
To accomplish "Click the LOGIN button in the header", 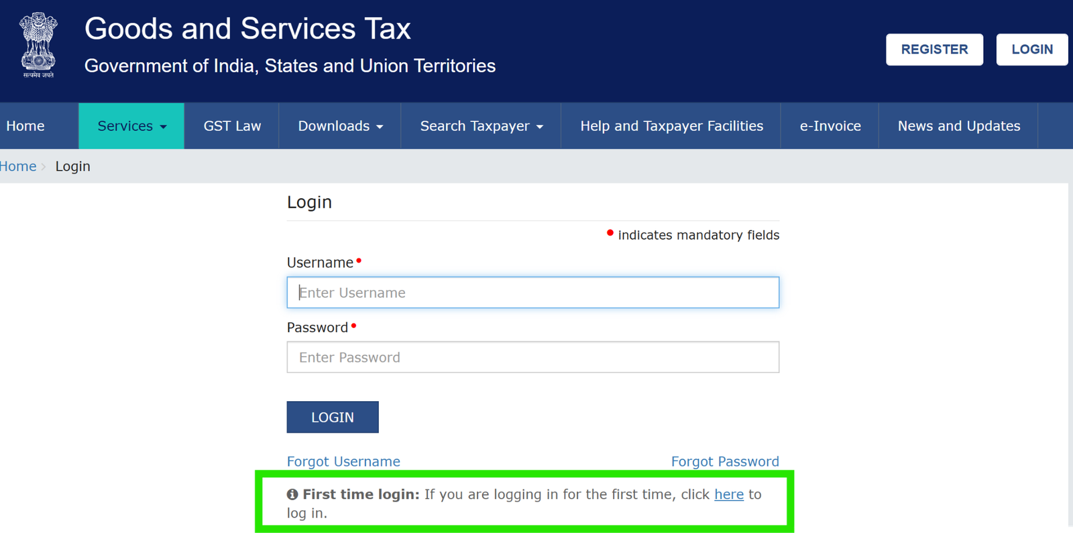I will tap(1031, 50).
